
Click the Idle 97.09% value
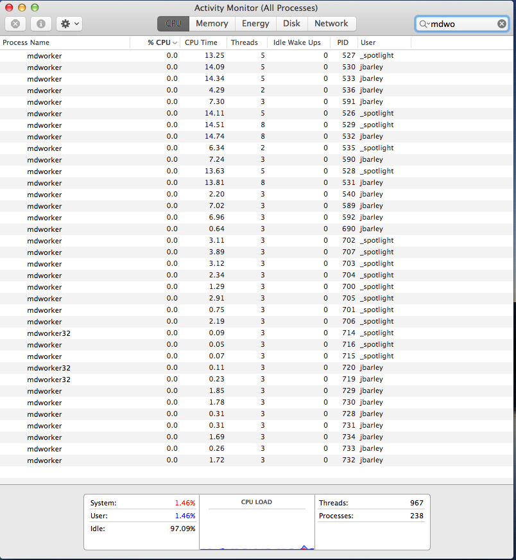click(183, 529)
